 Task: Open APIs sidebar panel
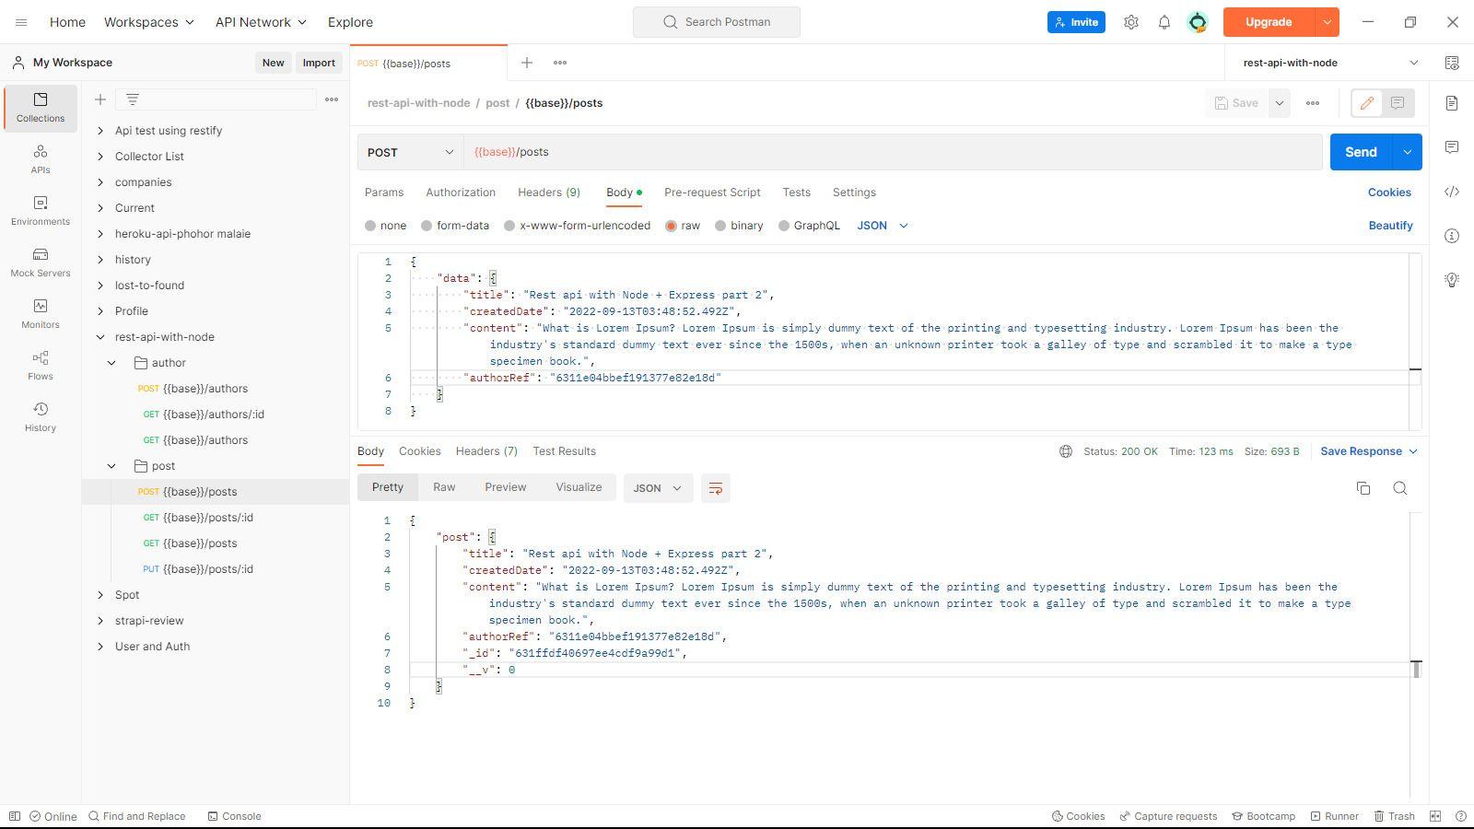coord(41,158)
